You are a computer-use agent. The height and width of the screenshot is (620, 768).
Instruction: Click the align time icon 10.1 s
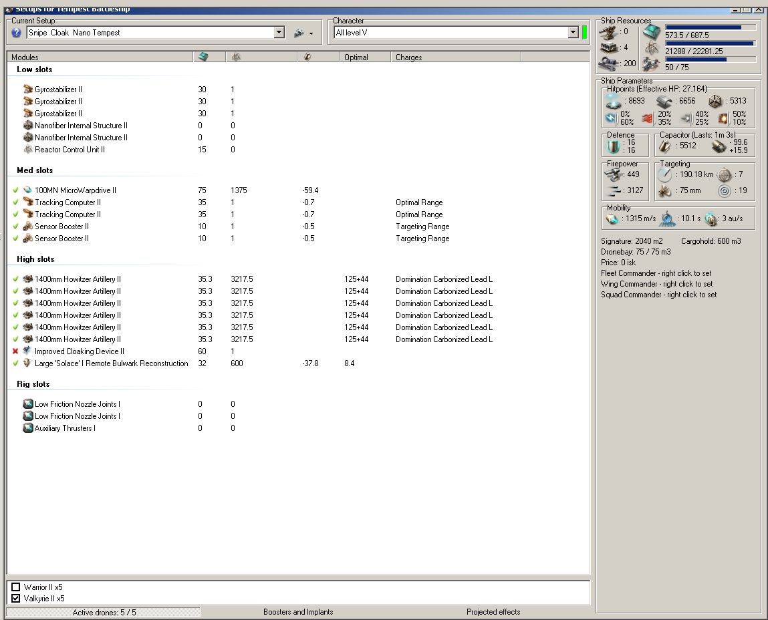[667, 219]
